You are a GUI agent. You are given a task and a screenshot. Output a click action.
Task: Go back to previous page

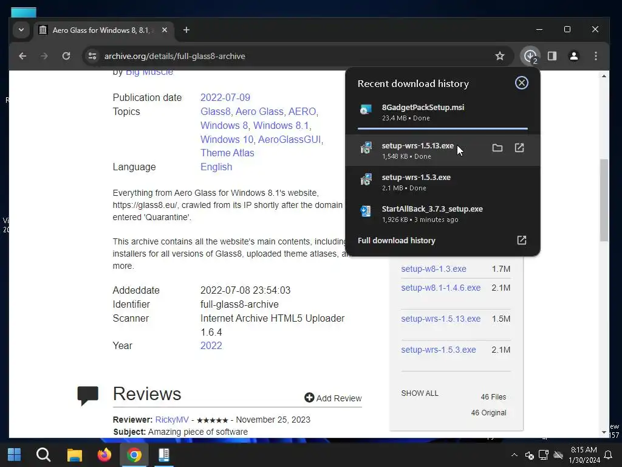point(22,56)
